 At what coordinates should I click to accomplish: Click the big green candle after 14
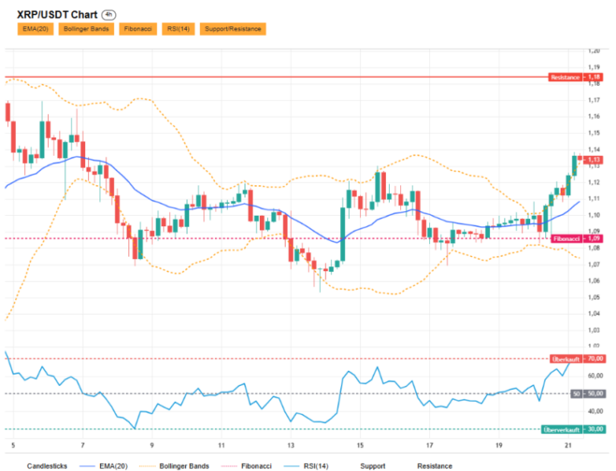[x=343, y=234]
